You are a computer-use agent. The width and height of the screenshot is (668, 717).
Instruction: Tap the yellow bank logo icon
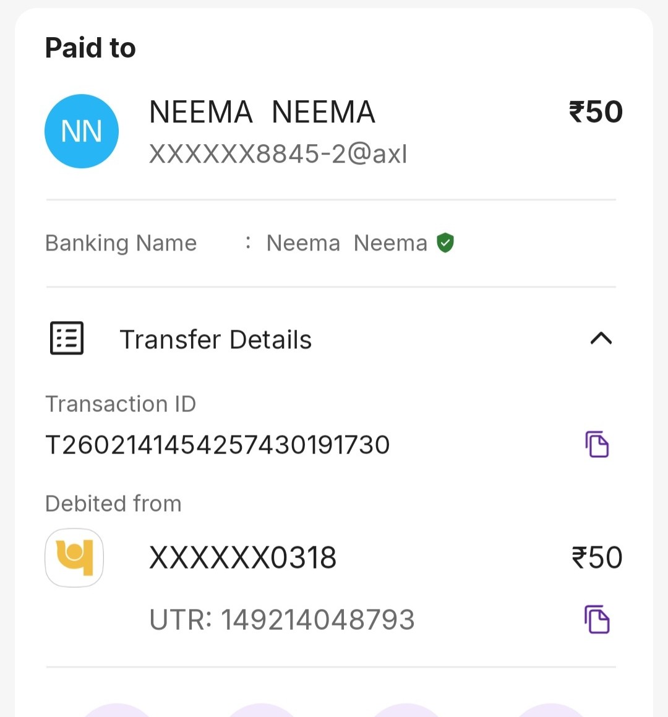(74, 557)
